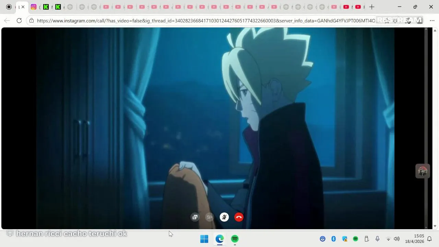Open the Windows Start menu

pos(204,239)
